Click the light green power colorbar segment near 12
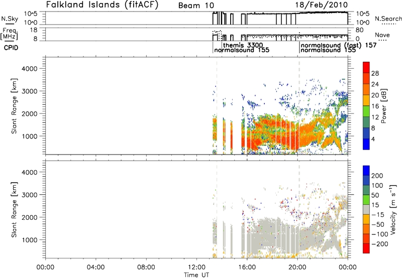402x278 pixels. 366,111
